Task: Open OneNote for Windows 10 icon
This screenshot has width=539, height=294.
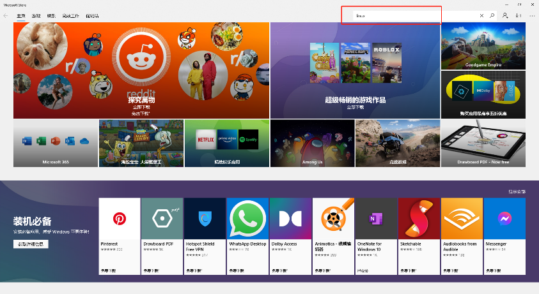Action: (376, 219)
